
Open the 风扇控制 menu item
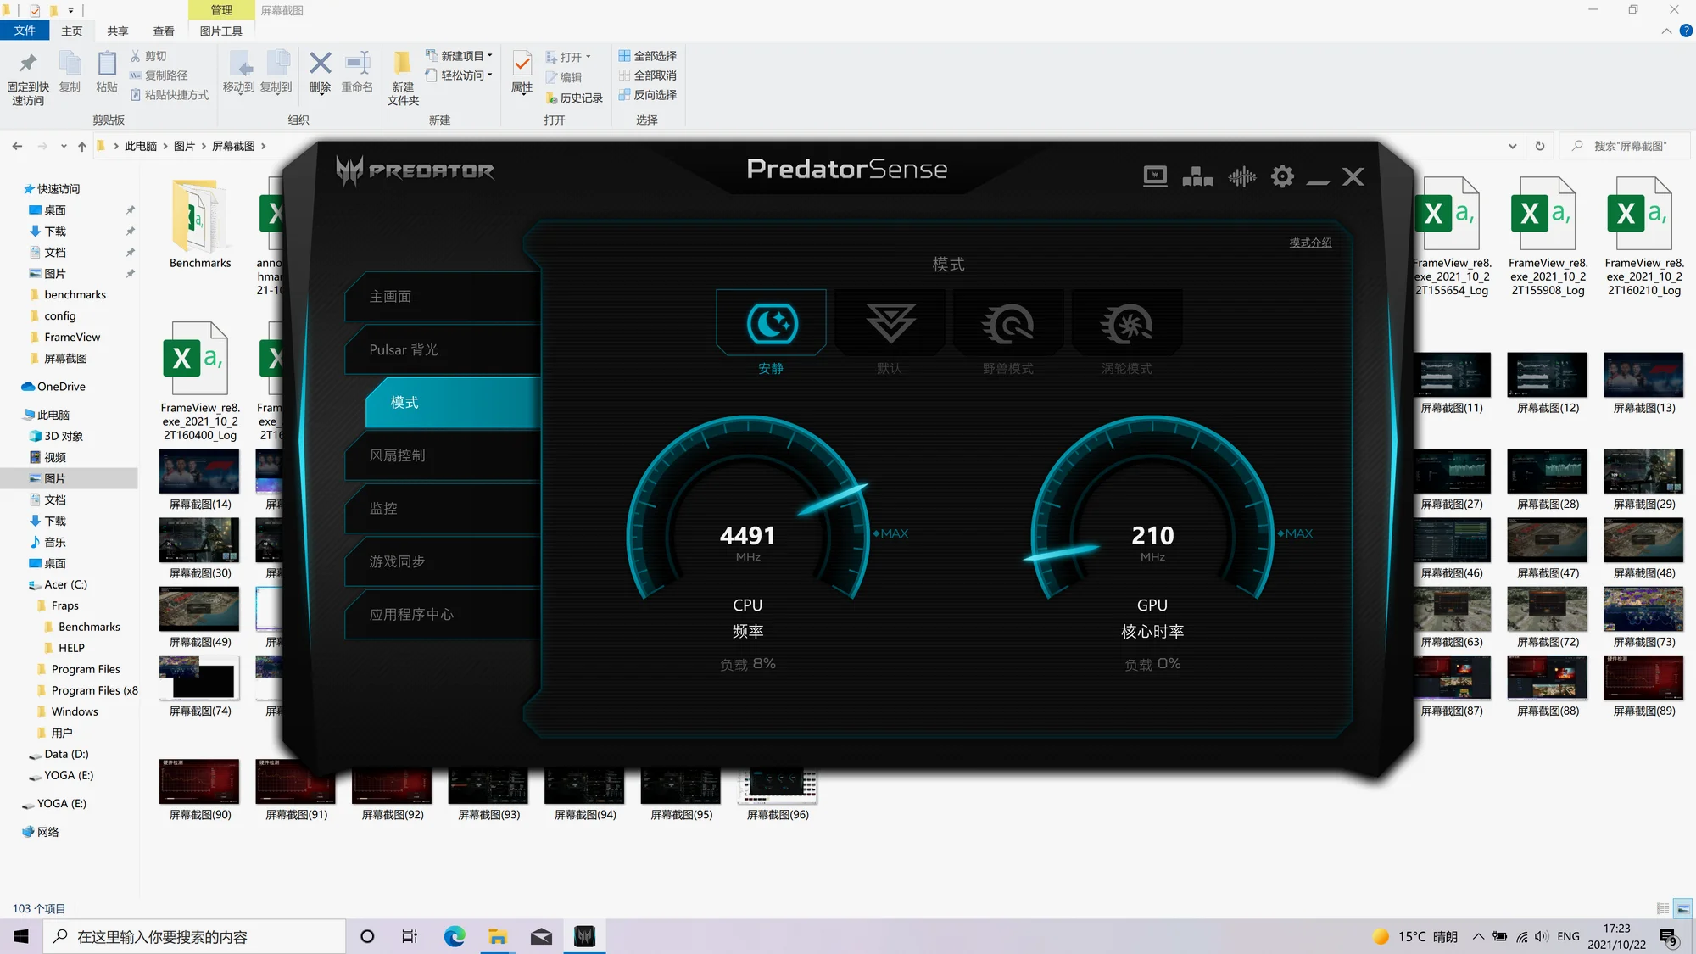click(443, 455)
